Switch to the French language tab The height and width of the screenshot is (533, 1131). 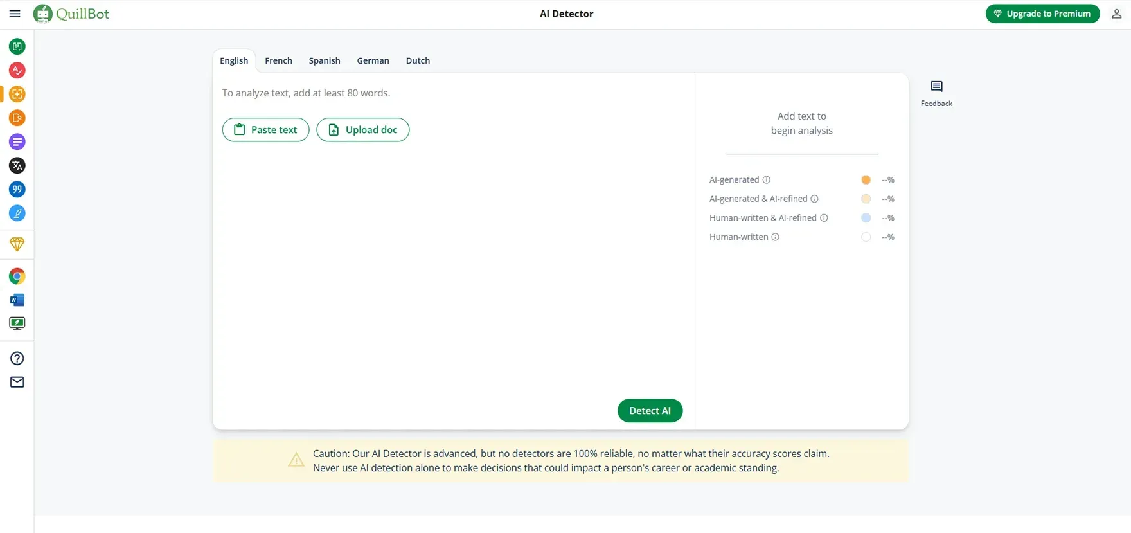point(278,60)
